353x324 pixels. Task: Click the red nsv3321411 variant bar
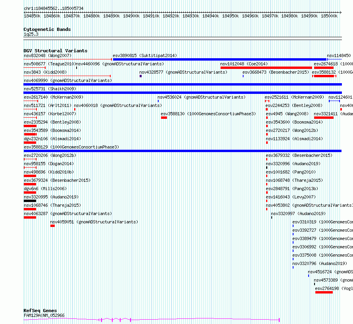pyautogui.click(x=324, y=118)
